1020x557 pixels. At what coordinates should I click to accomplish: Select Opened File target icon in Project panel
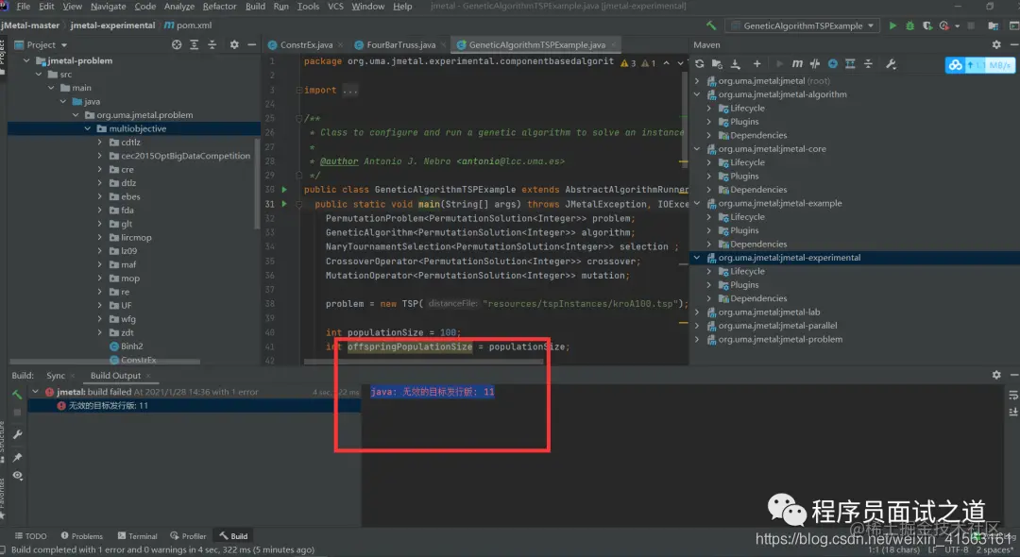(x=177, y=45)
